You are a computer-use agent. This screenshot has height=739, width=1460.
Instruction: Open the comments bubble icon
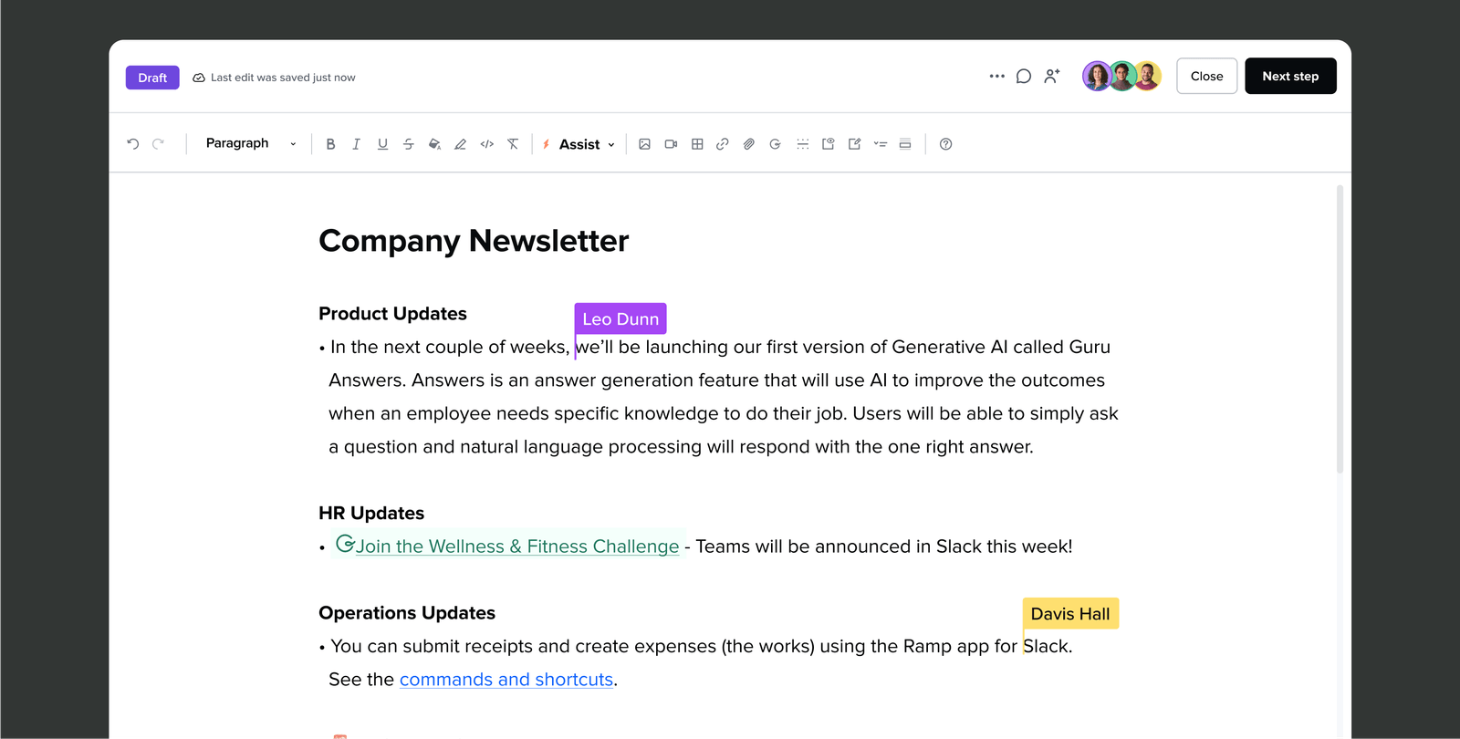[1024, 77]
